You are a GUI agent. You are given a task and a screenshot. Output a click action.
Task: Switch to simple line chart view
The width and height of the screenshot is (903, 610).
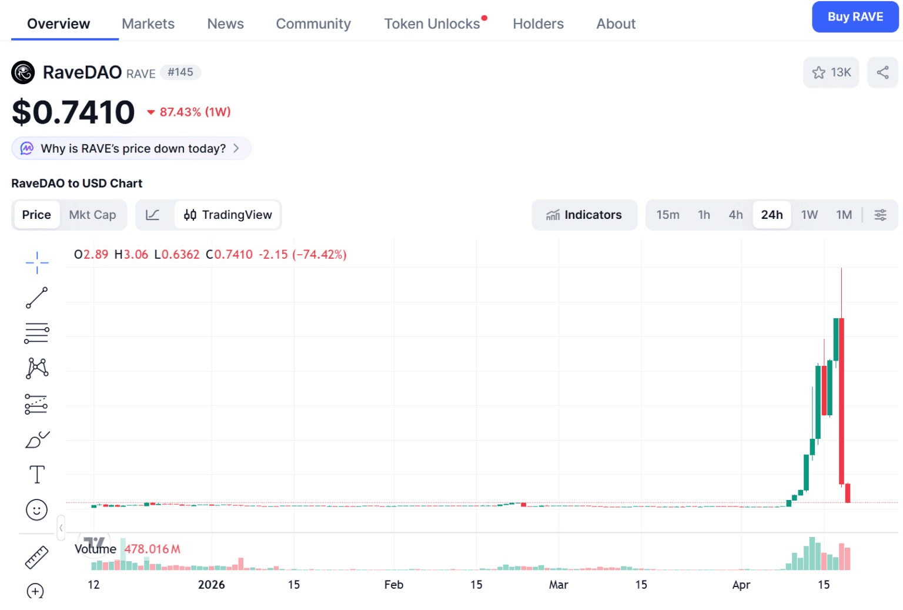coord(153,215)
